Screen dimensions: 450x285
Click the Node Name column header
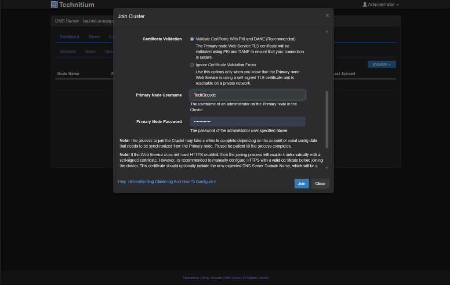[x=68, y=74]
